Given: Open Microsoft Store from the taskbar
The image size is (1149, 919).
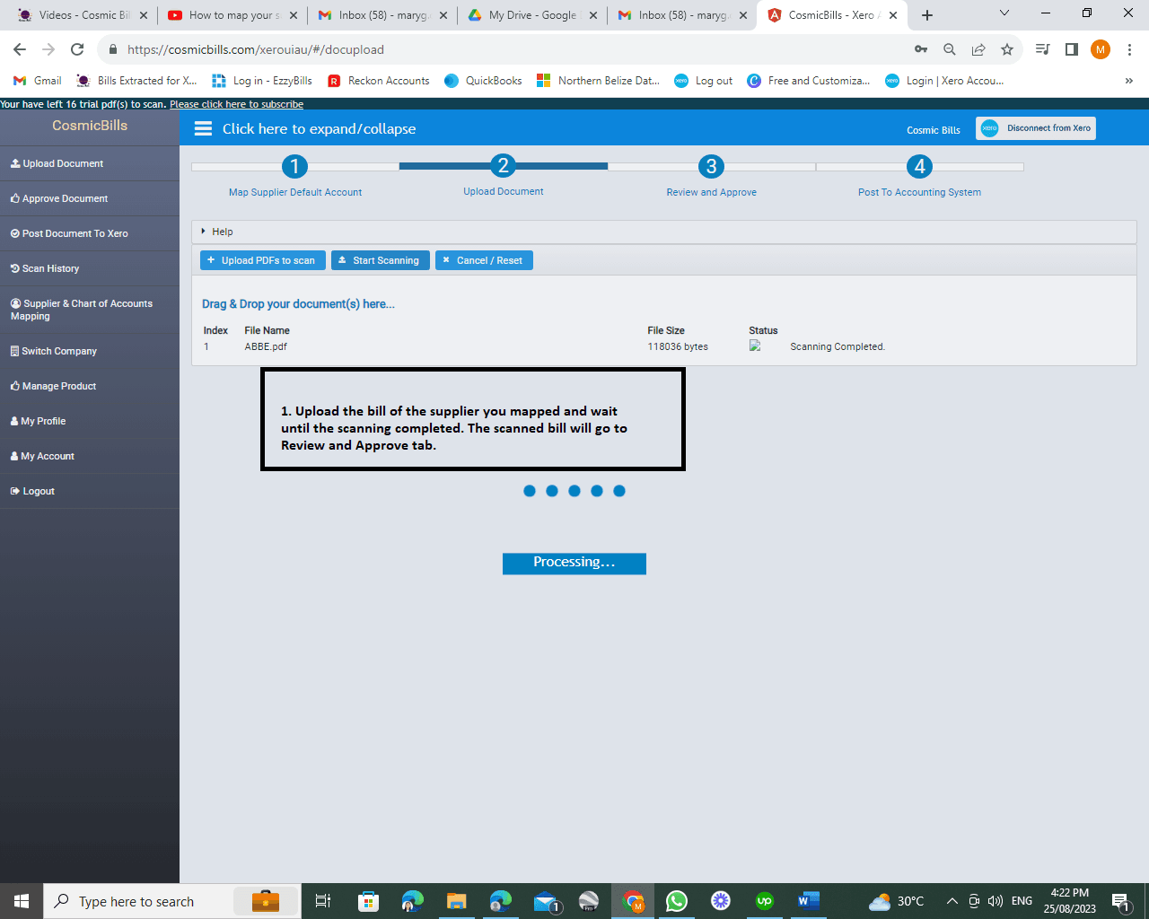Looking at the screenshot, I should (369, 901).
